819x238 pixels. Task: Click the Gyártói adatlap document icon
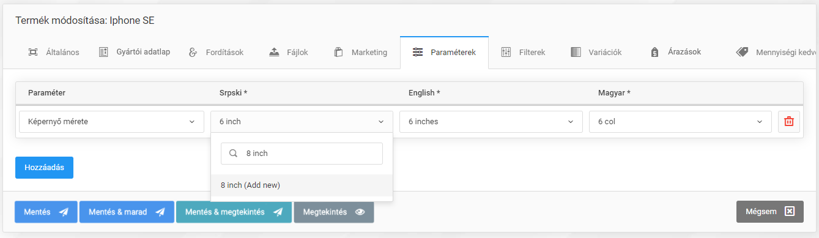click(x=103, y=52)
